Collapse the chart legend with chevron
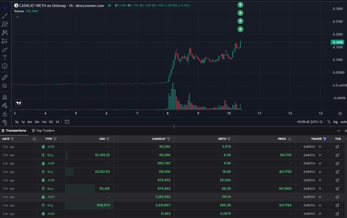 [17, 17]
